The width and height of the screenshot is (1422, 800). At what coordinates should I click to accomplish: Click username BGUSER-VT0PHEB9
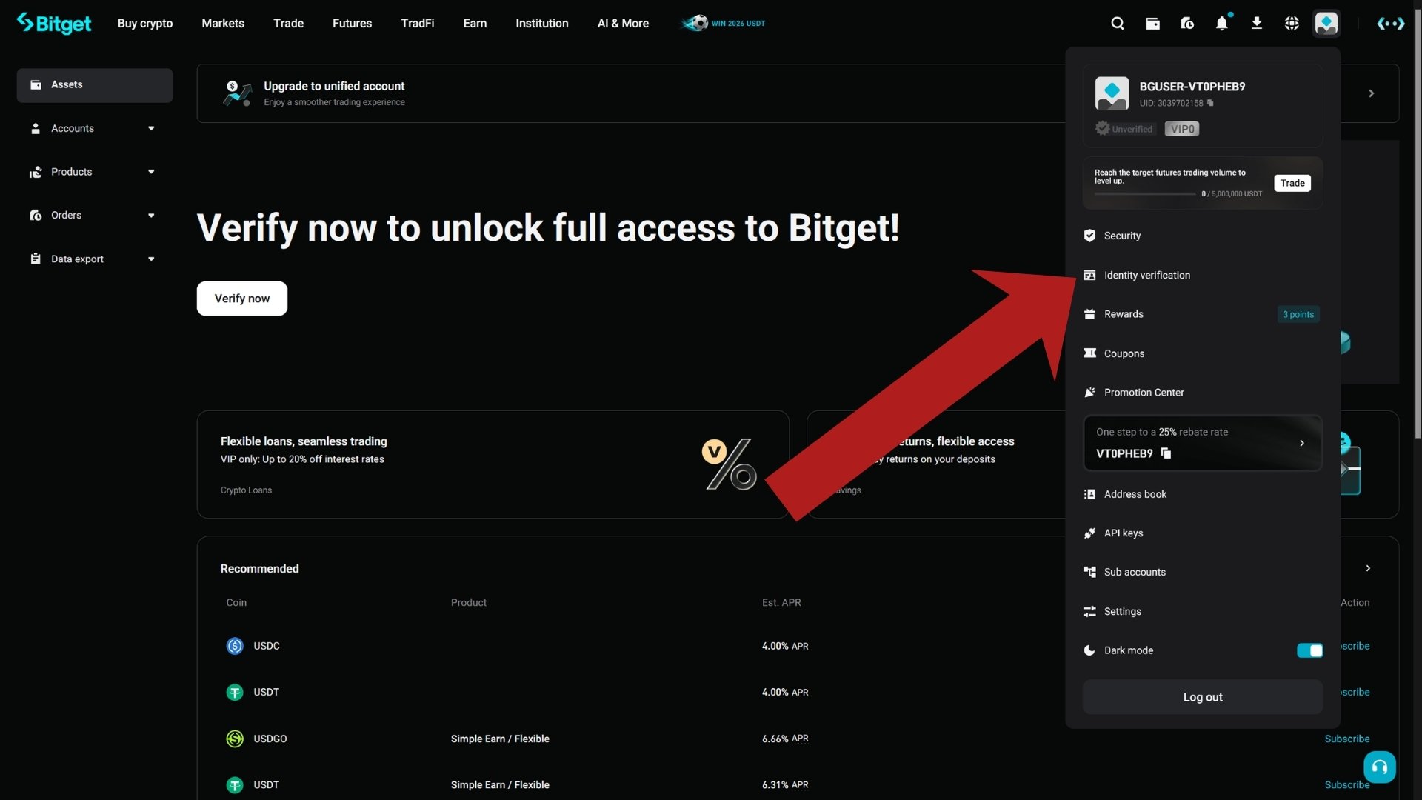1192,87
